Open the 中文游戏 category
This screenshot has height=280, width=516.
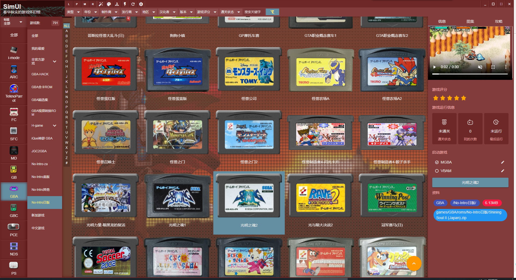[x=45, y=228]
